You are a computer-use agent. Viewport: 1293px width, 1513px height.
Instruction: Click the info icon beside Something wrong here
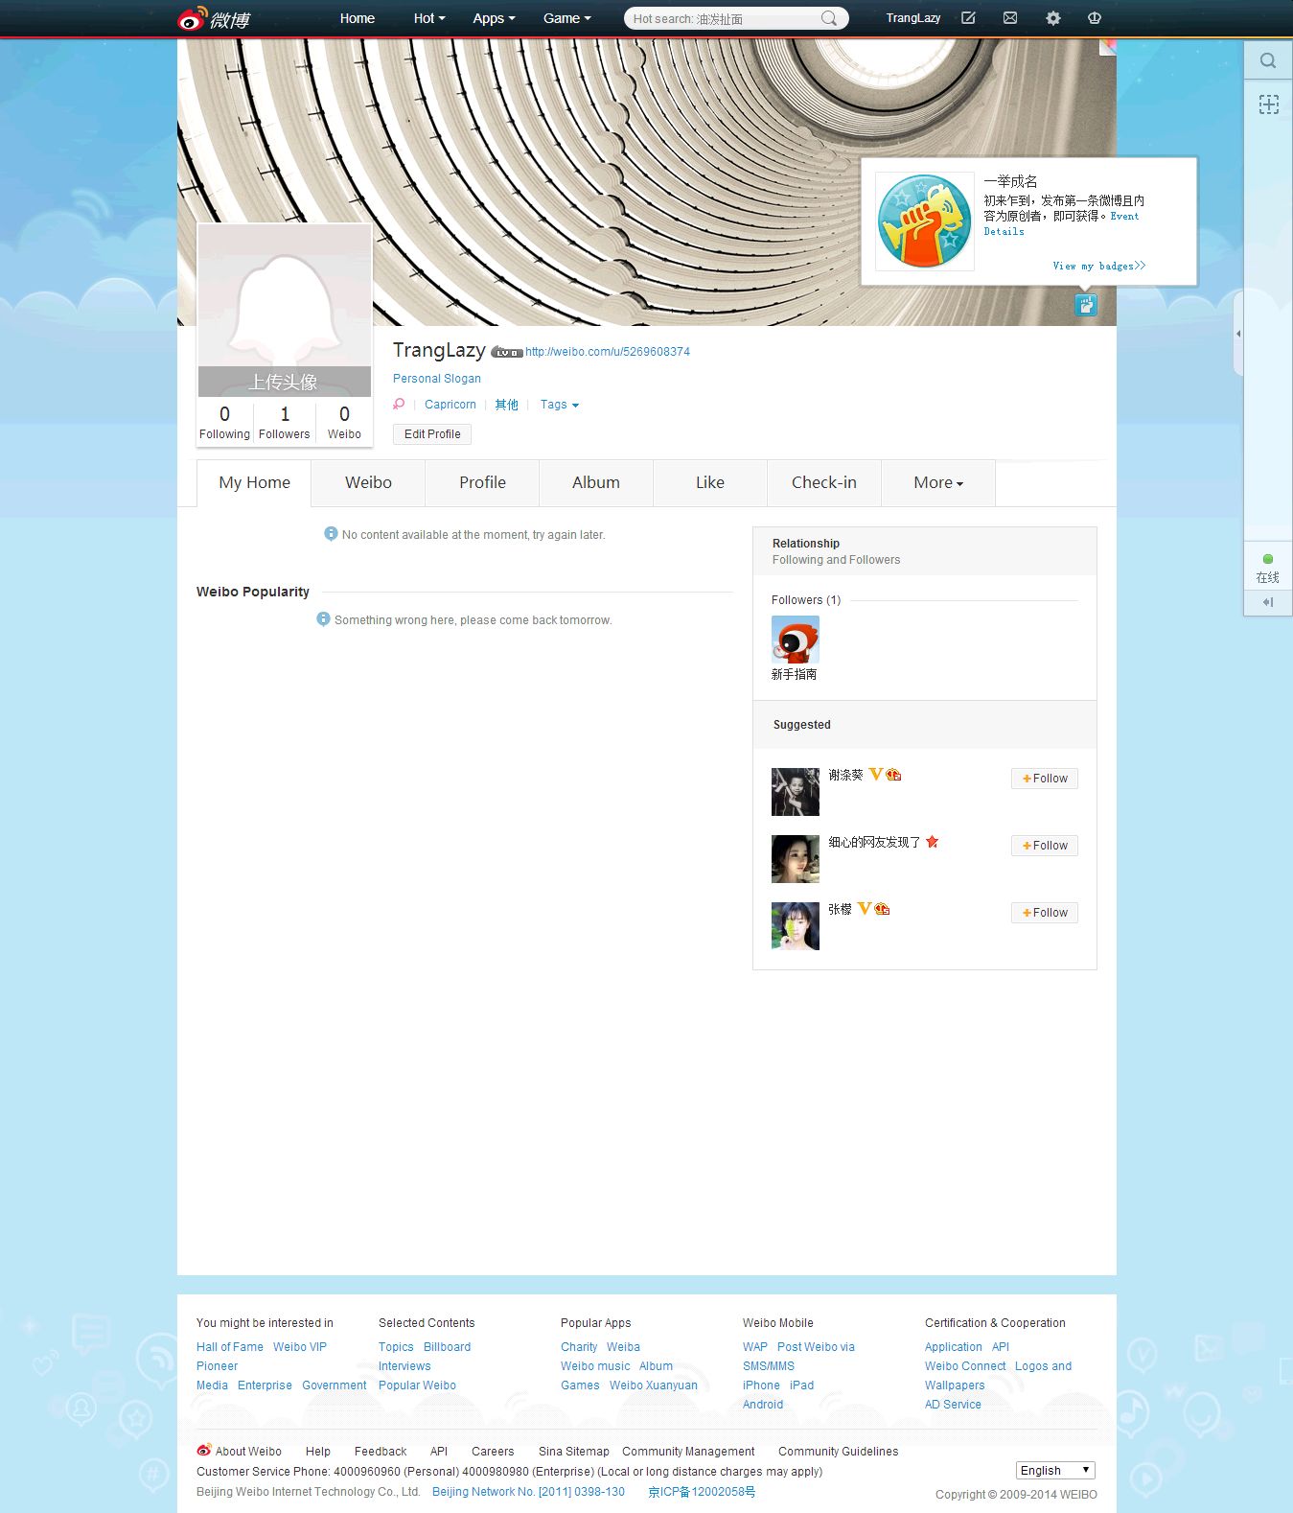(323, 618)
